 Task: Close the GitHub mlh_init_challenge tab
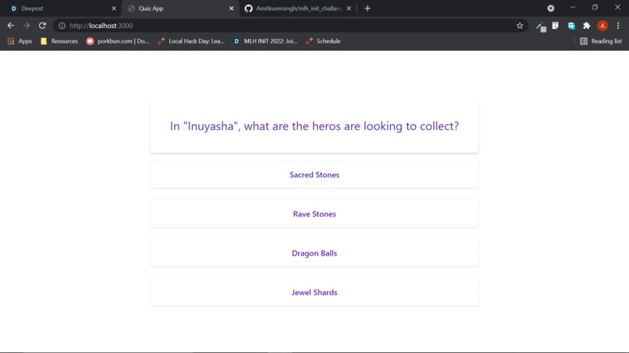pos(349,9)
